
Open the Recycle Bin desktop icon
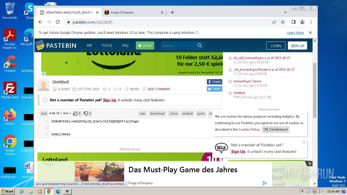[10, 11]
